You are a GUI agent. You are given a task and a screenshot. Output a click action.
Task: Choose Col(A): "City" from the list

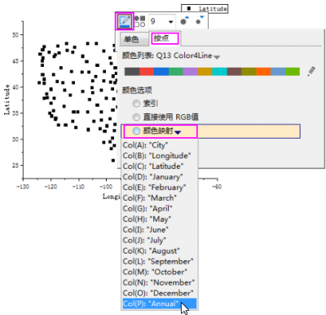[159, 145]
